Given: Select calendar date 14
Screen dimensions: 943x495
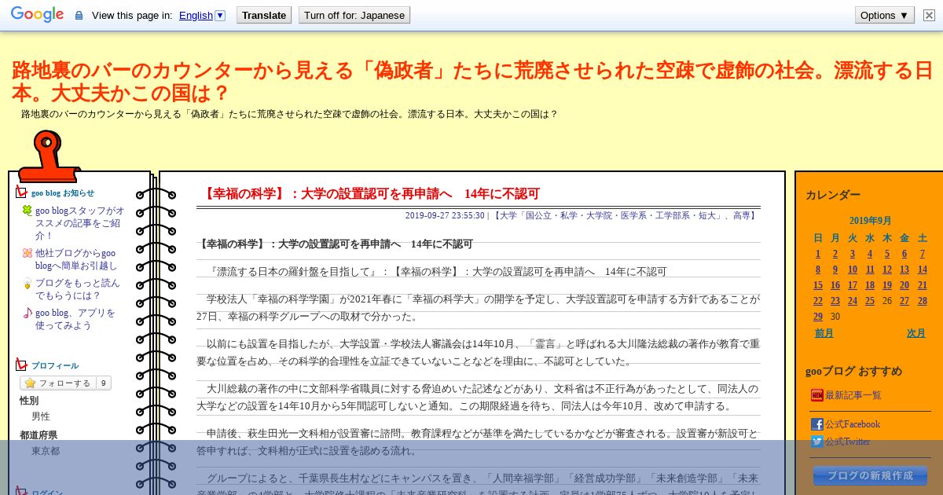Looking at the screenshot, I should coord(922,269).
